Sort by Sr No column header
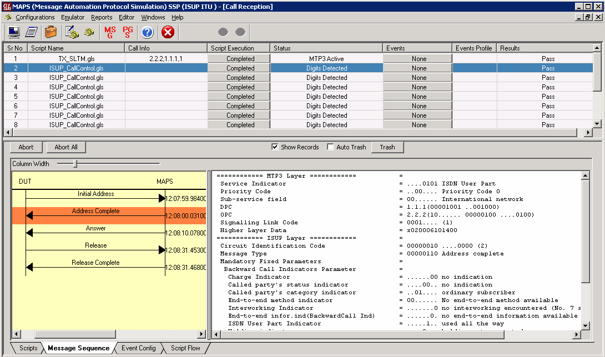The image size is (605, 357). click(16, 48)
